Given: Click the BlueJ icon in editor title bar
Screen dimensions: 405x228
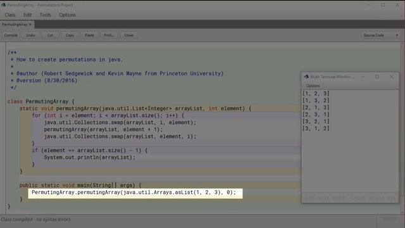Looking at the screenshot, I should pos(3,5).
